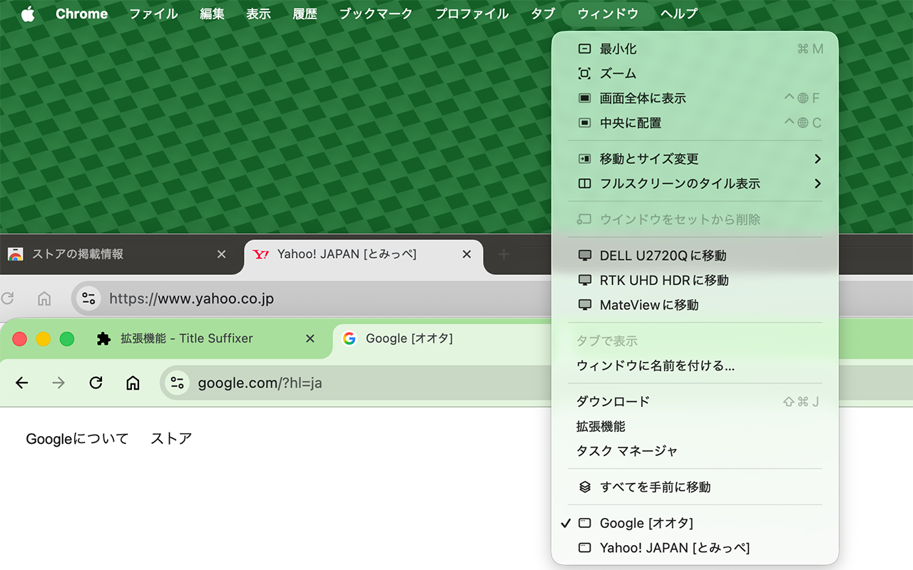Click the Googleについて link

click(x=77, y=439)
